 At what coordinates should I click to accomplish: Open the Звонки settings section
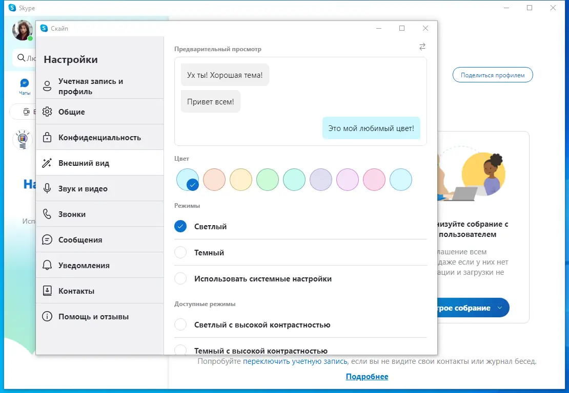click(x=100, y=214)
